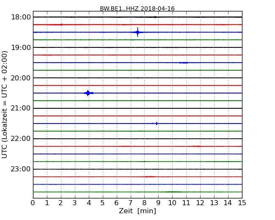Click the large blue spike on the 18:30 trace
The width and height of the screenshot is (275, 220).
[137, 32]
